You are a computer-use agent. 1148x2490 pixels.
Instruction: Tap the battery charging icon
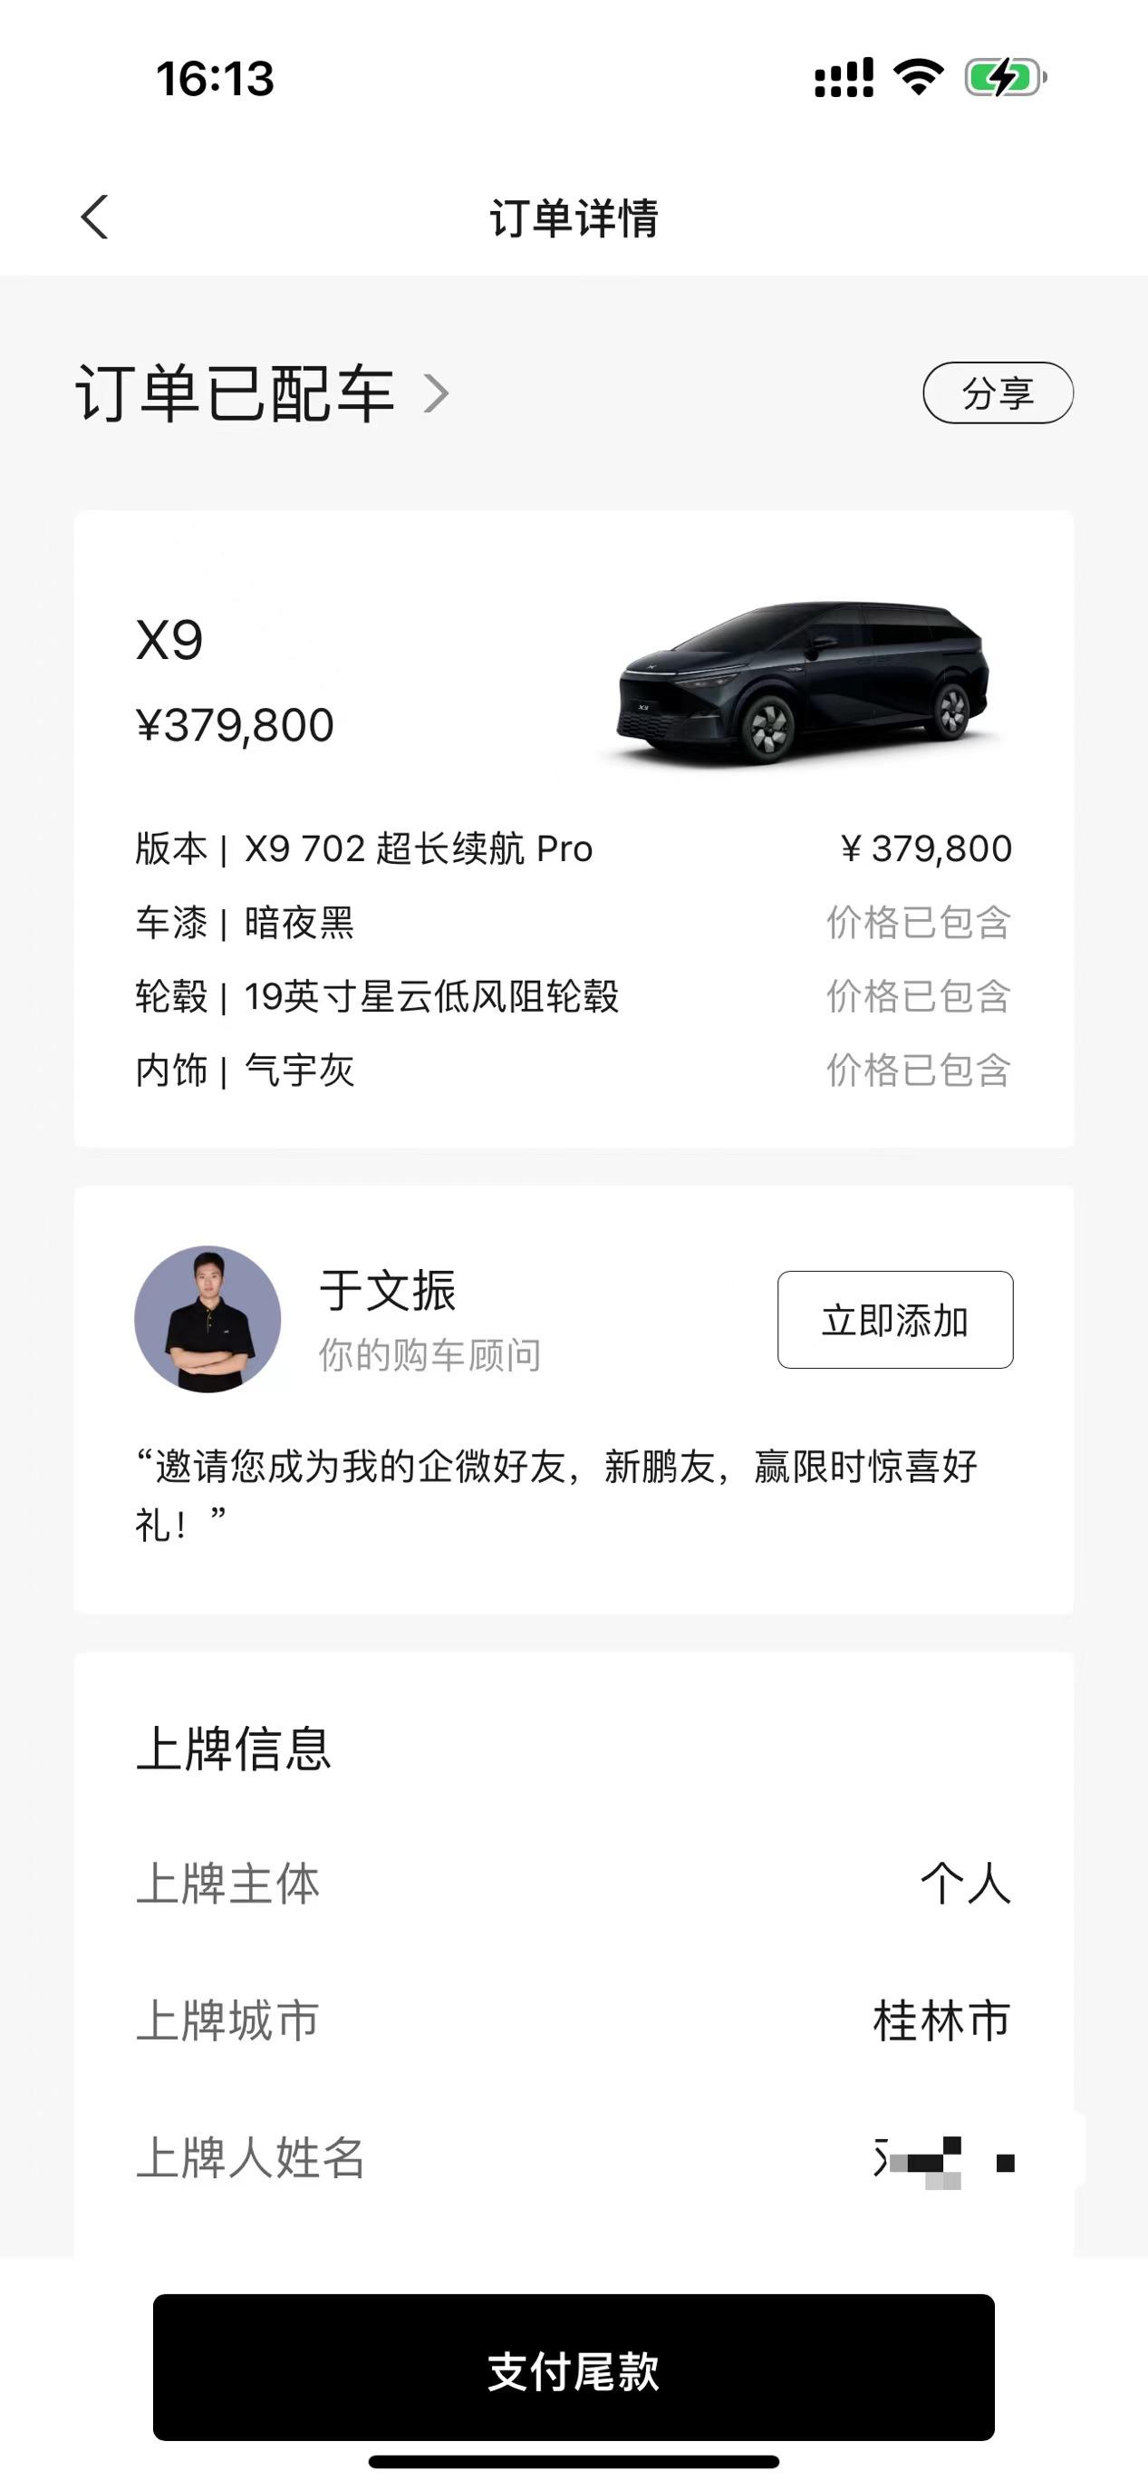pyautogui.click(x=1005, y=77)
